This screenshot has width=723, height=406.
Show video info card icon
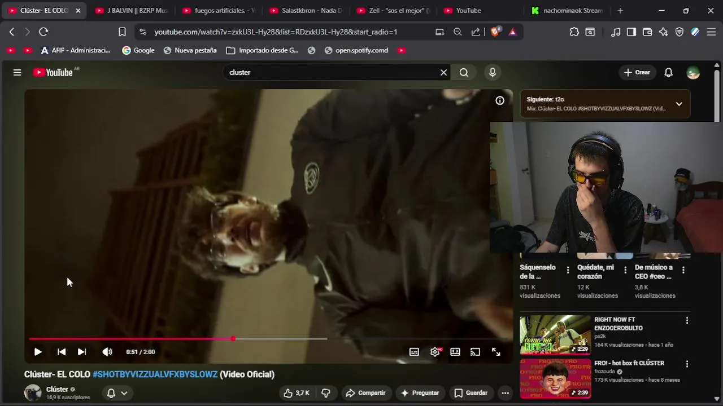coord(500,100)
